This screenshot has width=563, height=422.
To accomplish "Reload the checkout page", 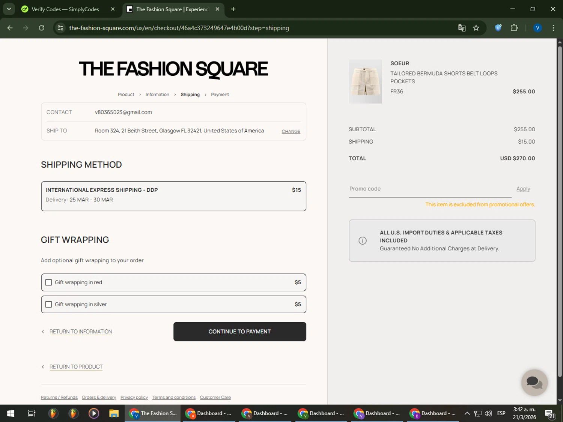I will [42, 28].
